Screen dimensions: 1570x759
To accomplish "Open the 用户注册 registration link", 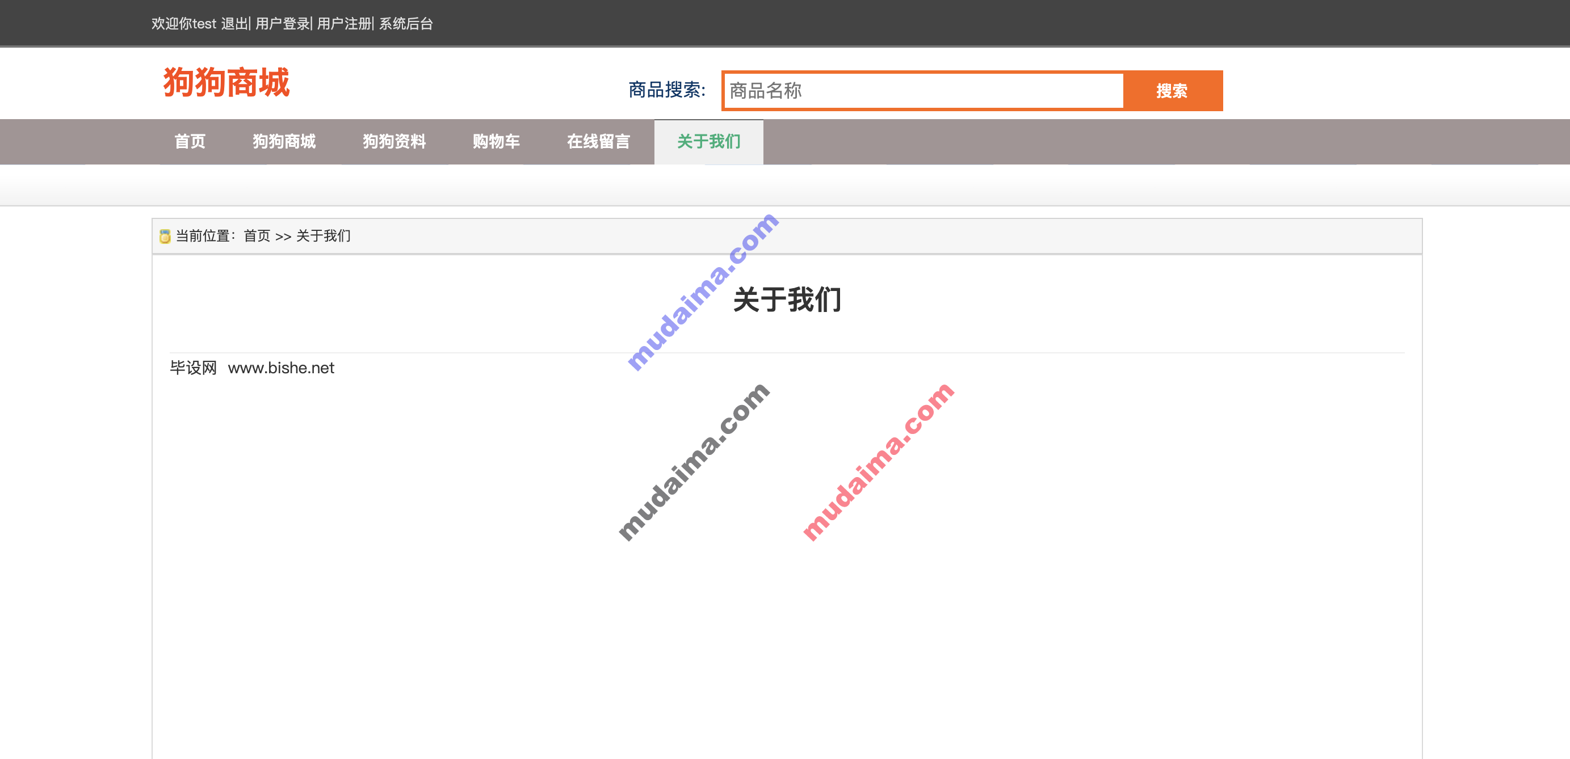I will pyautogui.click(x=345, y=24).
